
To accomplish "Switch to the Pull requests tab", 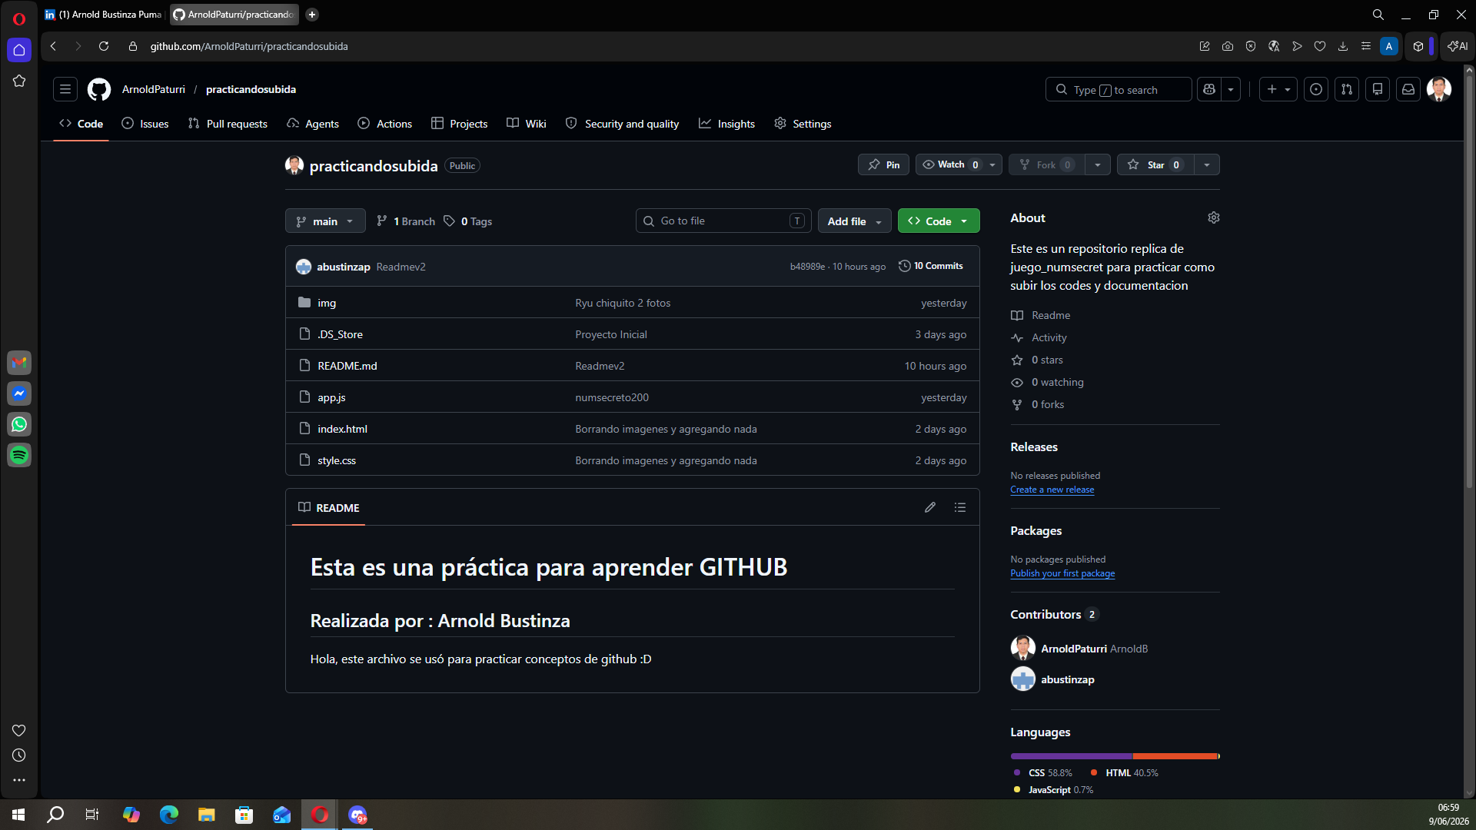I will pyautogui.click(x=228, y=124).
